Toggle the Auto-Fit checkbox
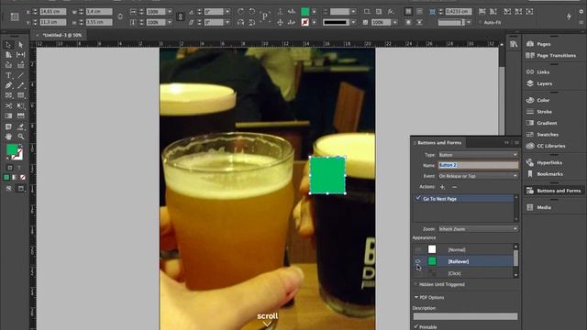The height and width of the screenshot is (330, 587). [x=480, y=22]
